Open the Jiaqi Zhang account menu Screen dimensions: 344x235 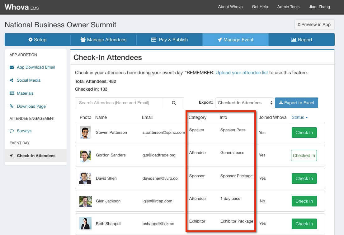[x=319, y=7]
